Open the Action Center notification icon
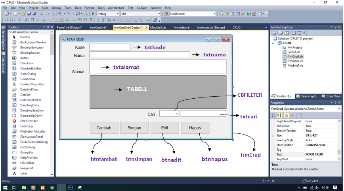This screenshot has width=344, height=191. point(335,187)
